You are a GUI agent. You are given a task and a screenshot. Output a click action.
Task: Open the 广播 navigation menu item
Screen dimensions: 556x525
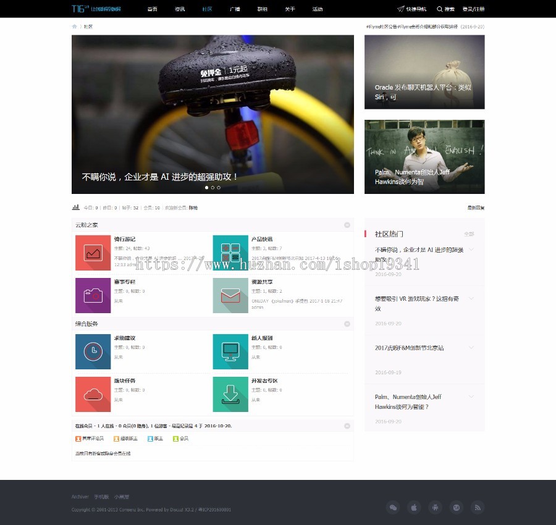(235, 9)
